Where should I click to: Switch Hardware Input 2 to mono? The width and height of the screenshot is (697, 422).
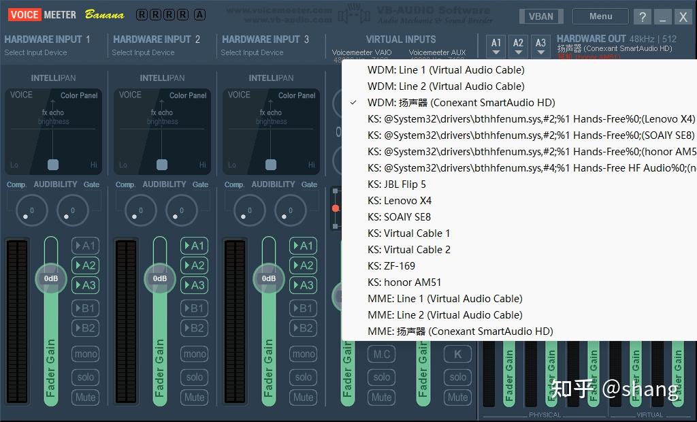tap(194, 354)
